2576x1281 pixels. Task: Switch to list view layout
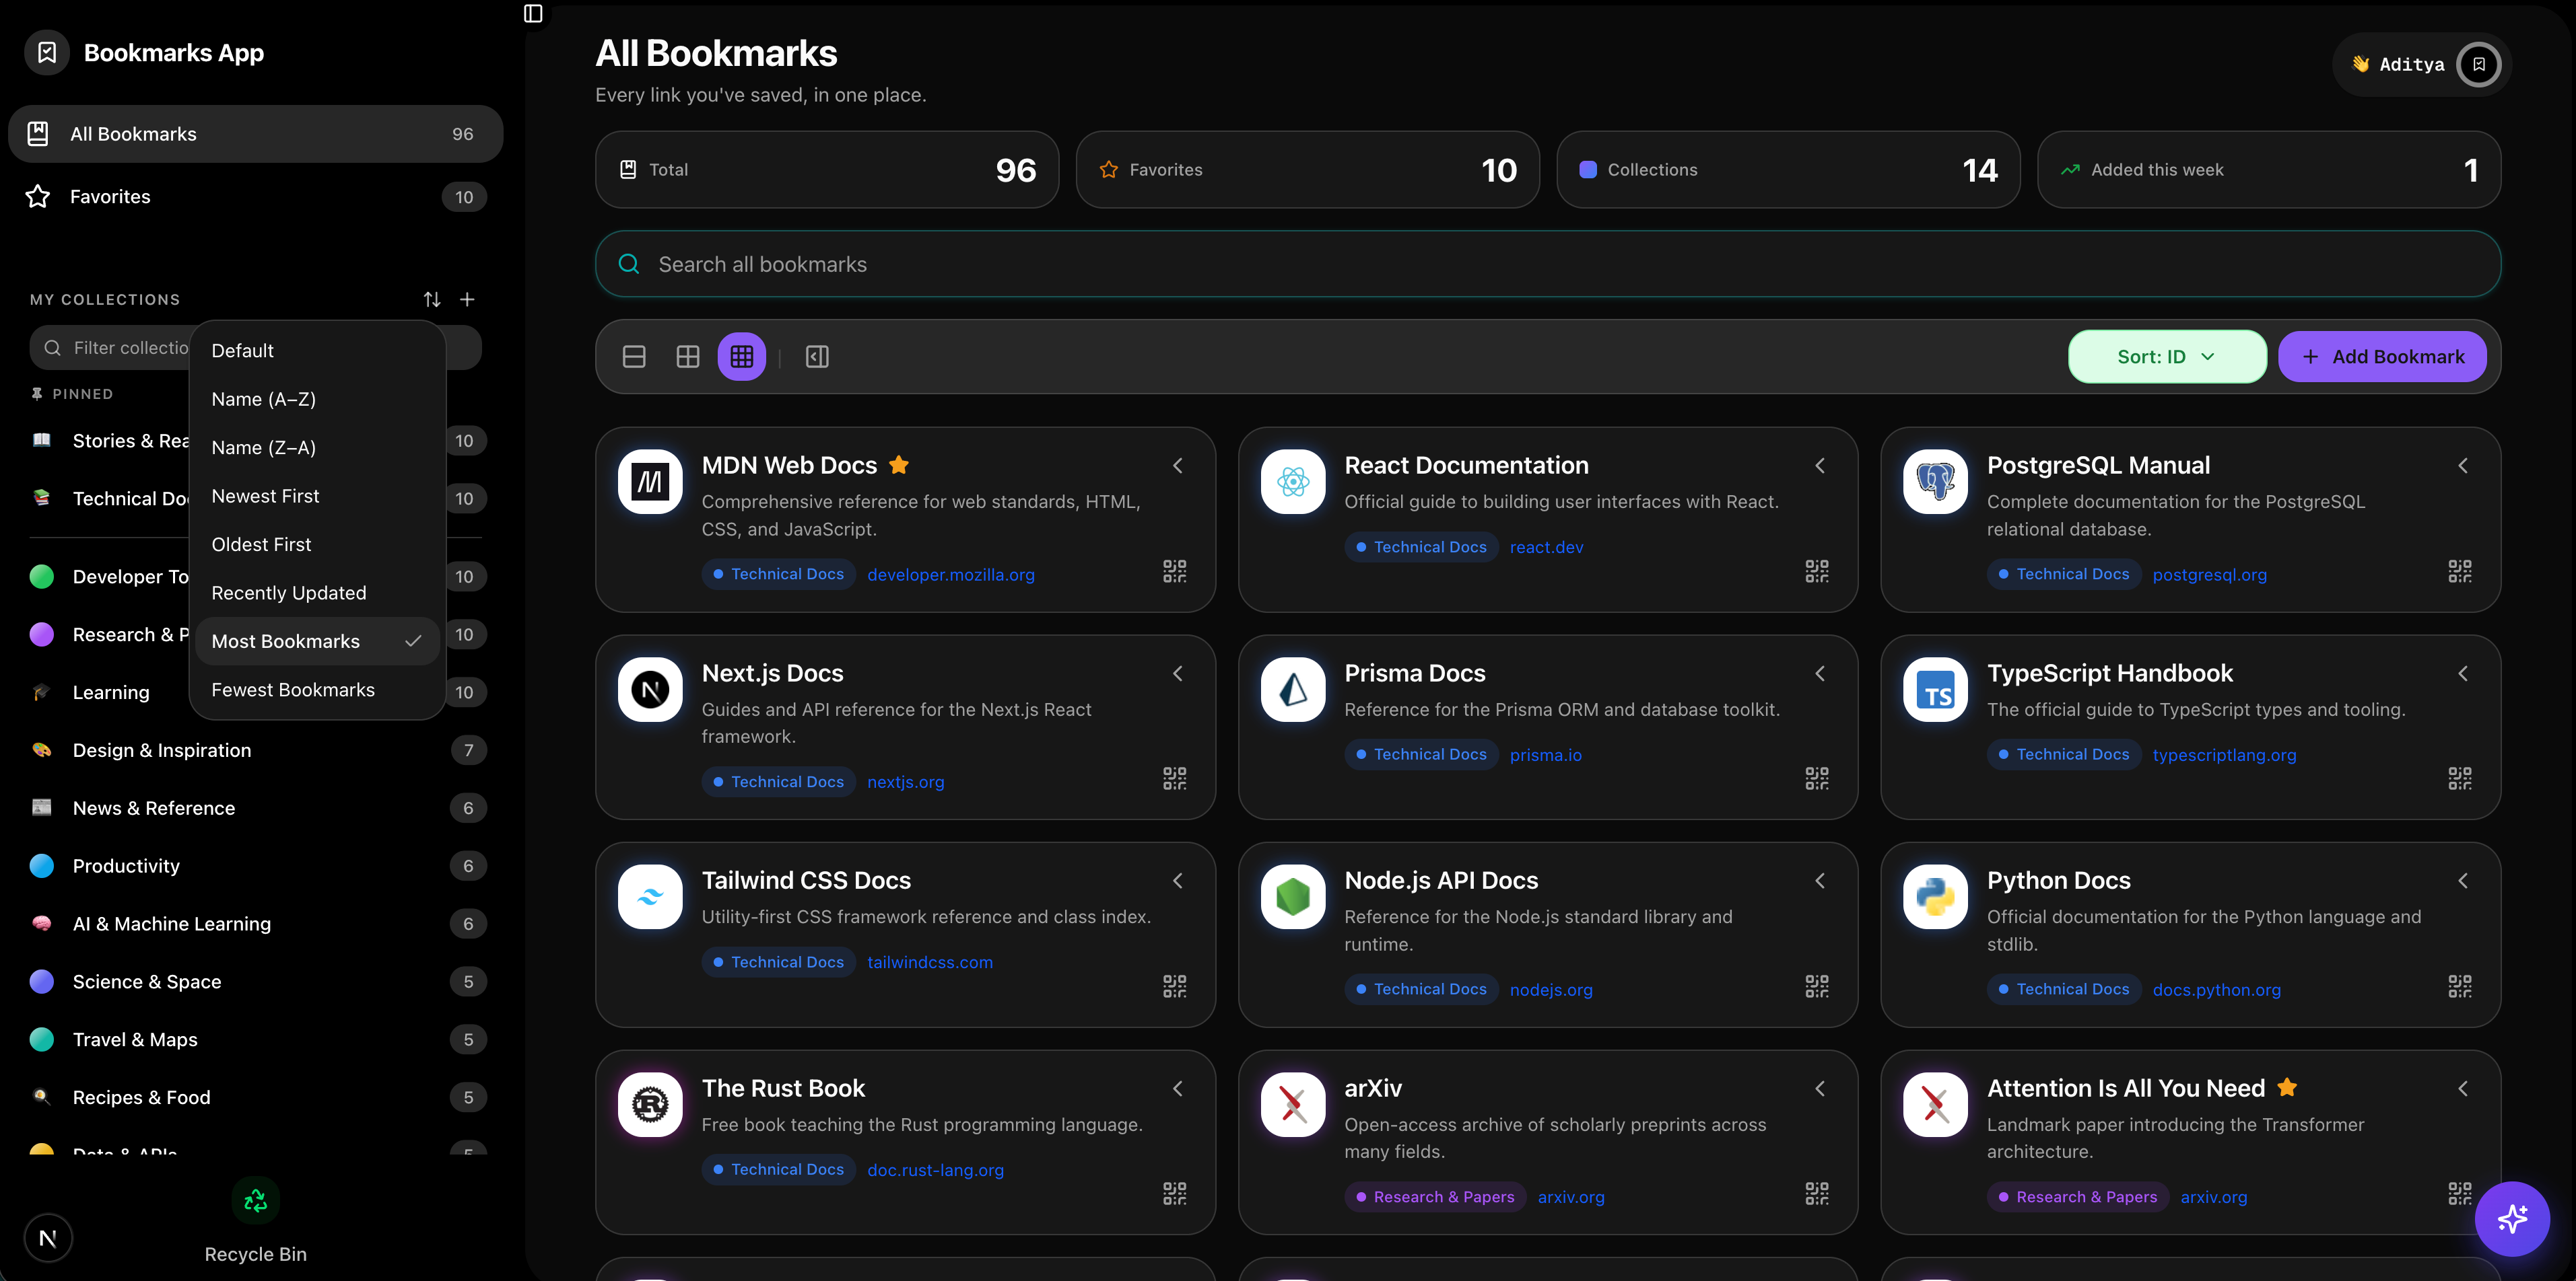tap(634, 357)
